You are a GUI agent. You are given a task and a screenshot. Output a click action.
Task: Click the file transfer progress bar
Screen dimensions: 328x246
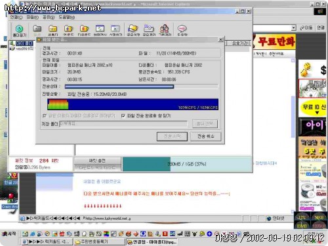(142, 87)
